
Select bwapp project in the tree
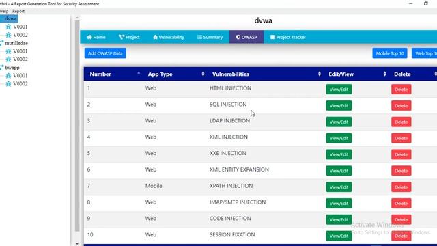pos(12,68)
